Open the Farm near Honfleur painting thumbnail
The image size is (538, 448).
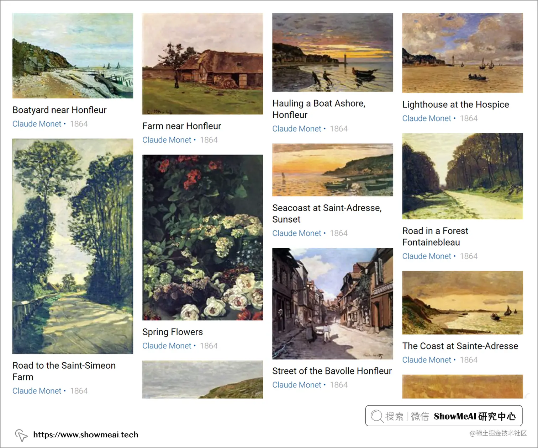202,64
